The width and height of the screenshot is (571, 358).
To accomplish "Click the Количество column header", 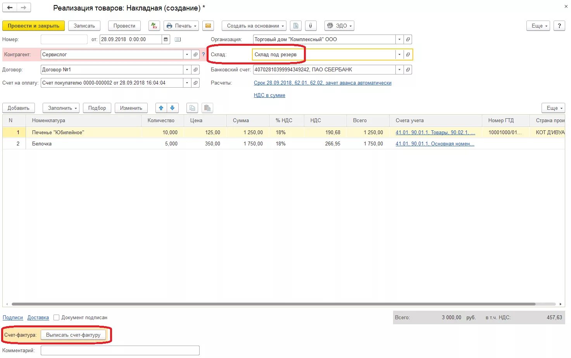I will pyautogui.click(x=163, y=121).
